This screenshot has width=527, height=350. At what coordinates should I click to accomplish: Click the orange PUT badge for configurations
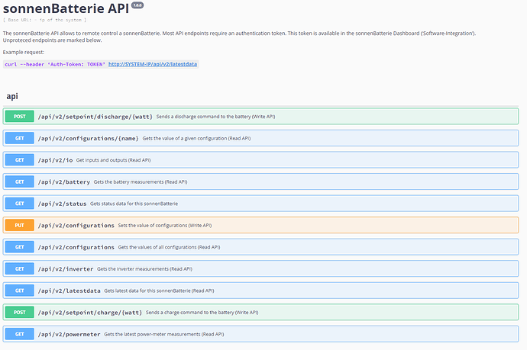[20, 225]
